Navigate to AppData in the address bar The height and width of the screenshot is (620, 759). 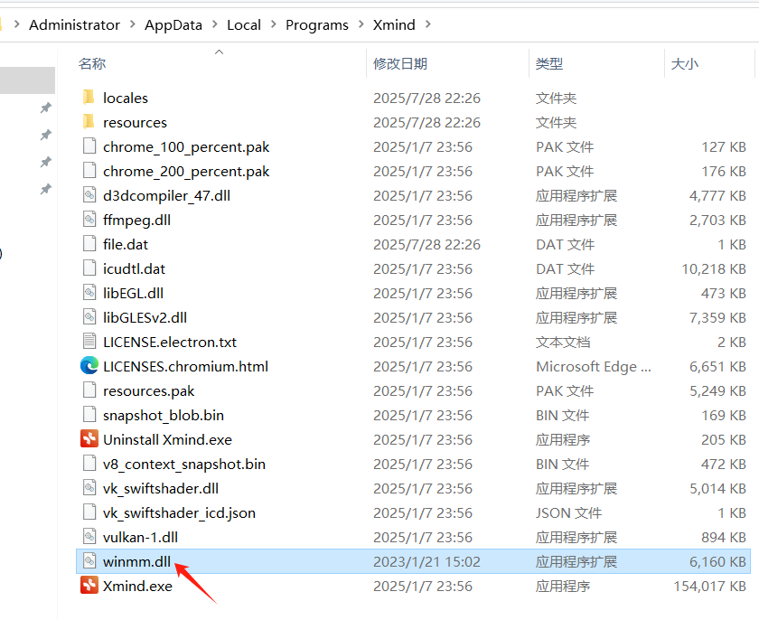click(x=173, y=24)
